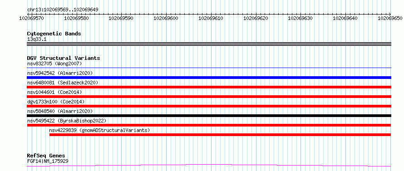Image resolution: width=404 pixels, height=171 pixels.
Task: Click ruler position 102069630
Action: pos(301,18)
